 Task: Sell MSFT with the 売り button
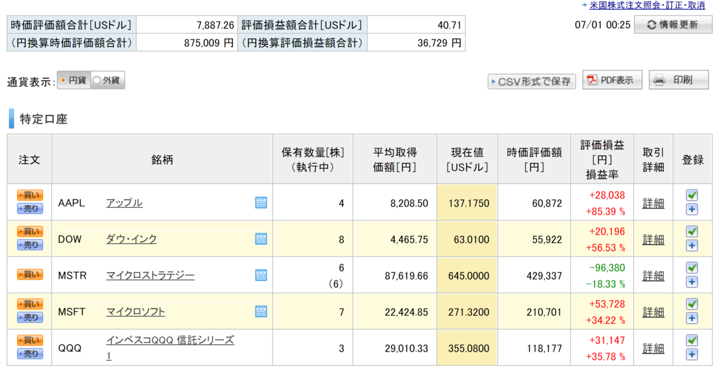point(30,318)
